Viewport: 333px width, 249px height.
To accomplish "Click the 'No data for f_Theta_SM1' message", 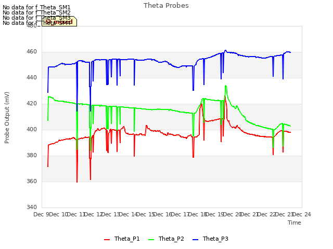I will point(36,7).
